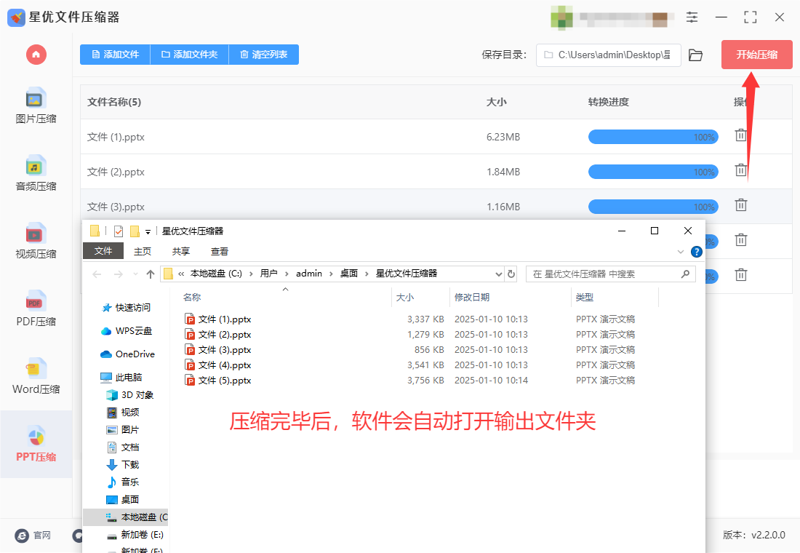This screenshot has height=553, width=800.
Task: Open recent locations dropdown arrow
Action: pos(135,274)
